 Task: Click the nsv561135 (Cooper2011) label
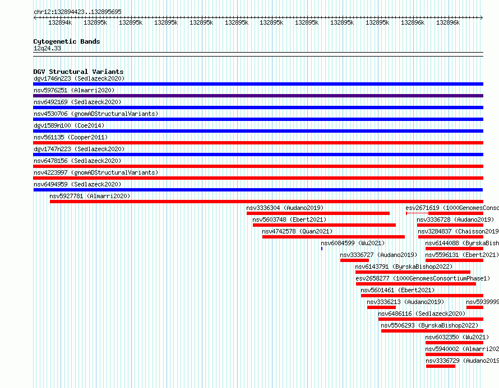tap(71, 137)
